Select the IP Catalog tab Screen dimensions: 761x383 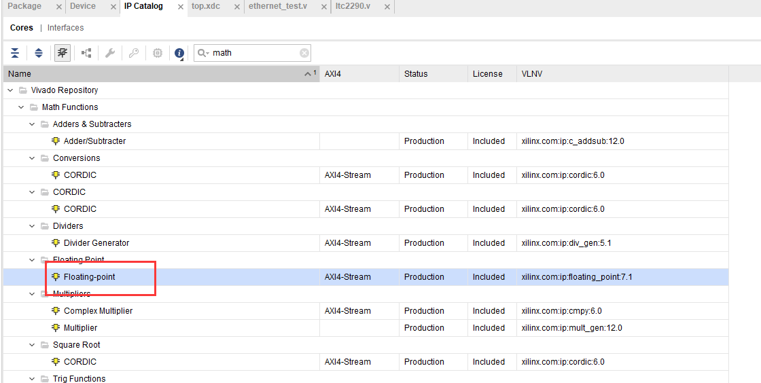click(143, 6)
